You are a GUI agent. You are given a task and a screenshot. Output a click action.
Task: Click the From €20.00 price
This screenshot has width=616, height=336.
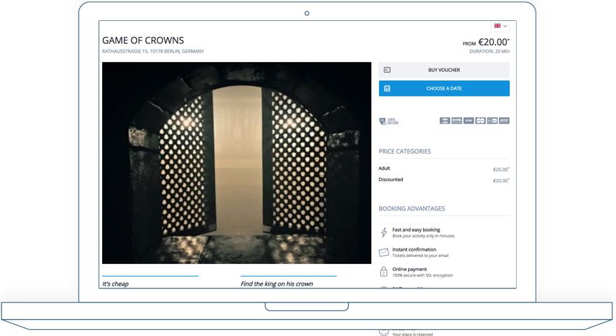[486, 42]
